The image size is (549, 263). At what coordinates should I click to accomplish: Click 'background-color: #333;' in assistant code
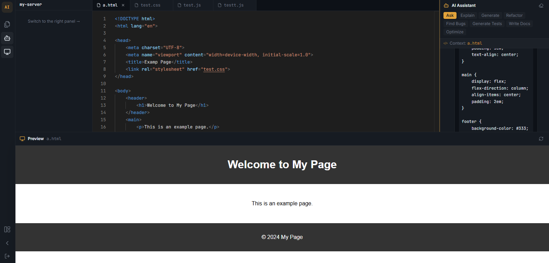(500, 128)
